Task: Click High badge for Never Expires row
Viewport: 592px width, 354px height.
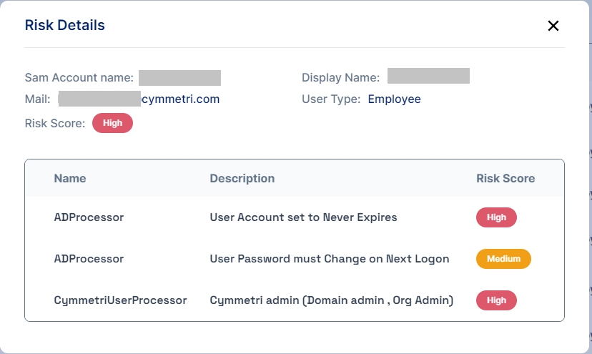Action: click(x=496, y=217)
